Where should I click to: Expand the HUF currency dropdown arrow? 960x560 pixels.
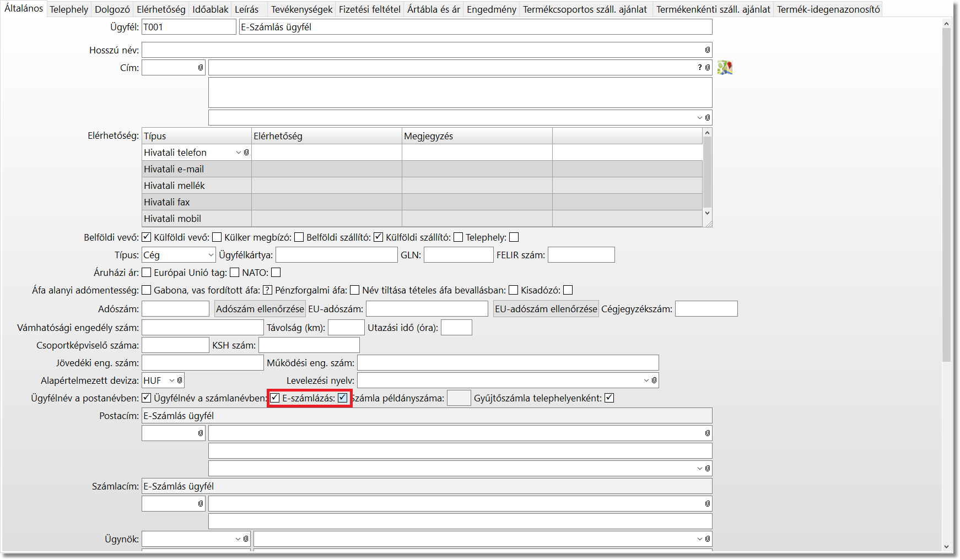172,380
